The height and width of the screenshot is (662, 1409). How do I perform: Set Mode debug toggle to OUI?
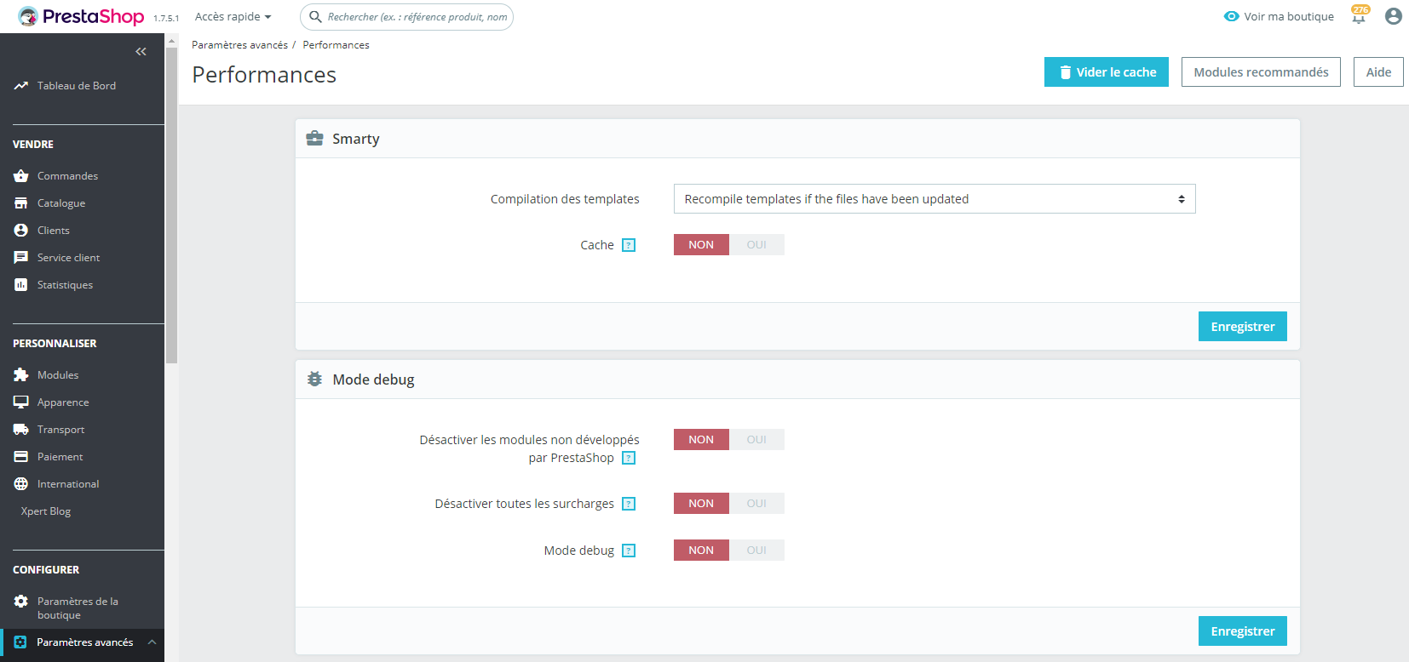coord(756,551)
